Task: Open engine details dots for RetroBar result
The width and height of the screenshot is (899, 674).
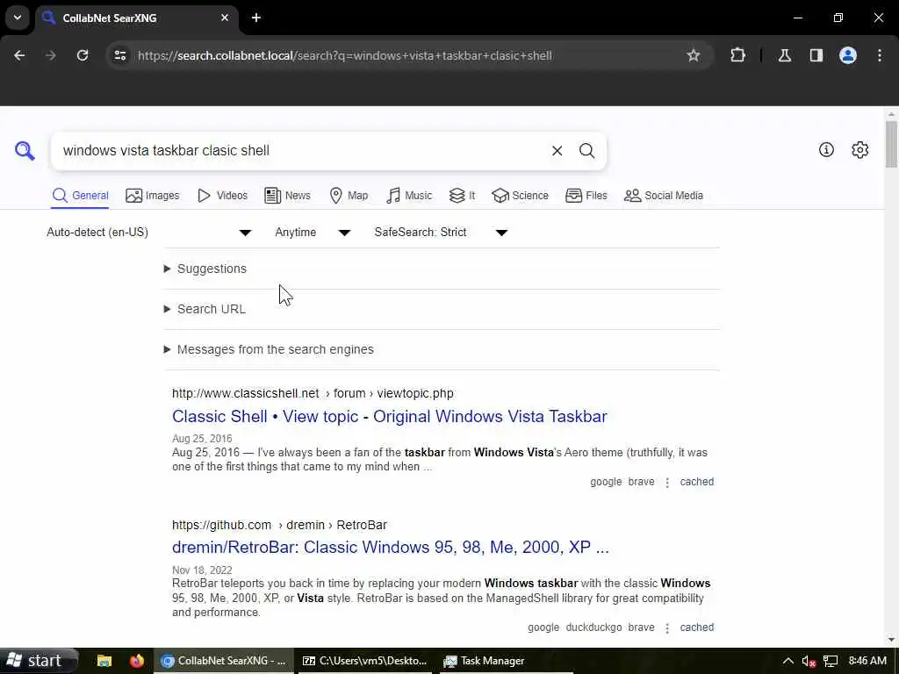Action: [667, 628]
